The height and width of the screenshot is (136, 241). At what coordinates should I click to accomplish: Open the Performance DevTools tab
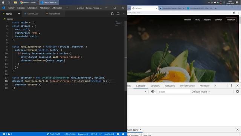[187, 86]
